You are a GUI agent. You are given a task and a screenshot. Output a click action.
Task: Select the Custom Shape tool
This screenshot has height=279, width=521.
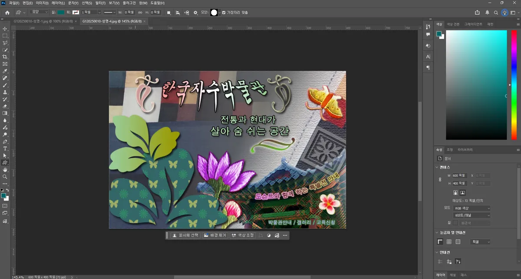(x=5, y=162)
